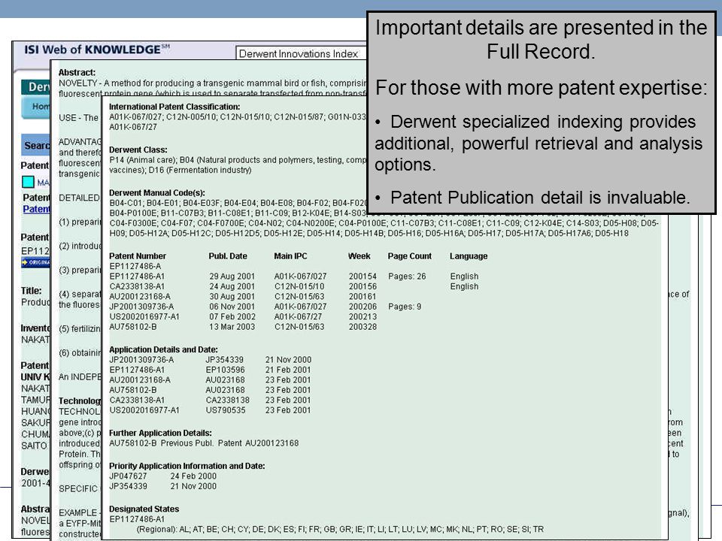Click the regional designated states list
722x541 pixels.
[340, 529]
